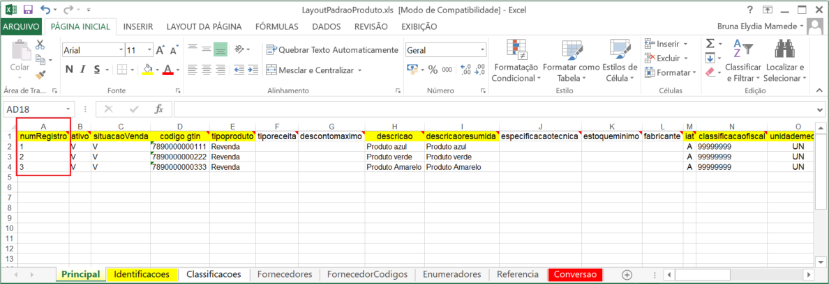The image size is (829, 284).
Task: Open the Arial font name dropdown
Action: point(120,51)
